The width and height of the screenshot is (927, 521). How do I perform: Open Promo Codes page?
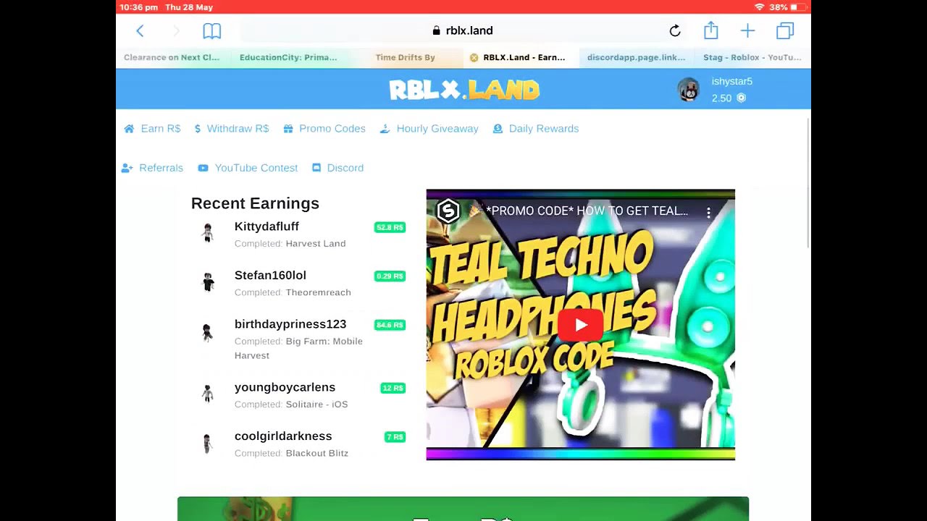pos(332,129)
